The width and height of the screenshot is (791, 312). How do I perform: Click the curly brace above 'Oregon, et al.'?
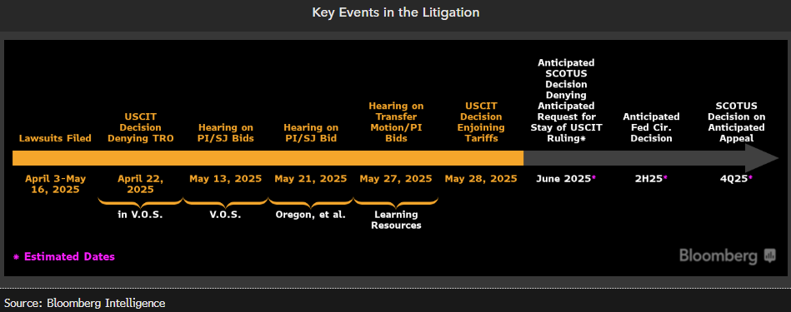point(311,202)
